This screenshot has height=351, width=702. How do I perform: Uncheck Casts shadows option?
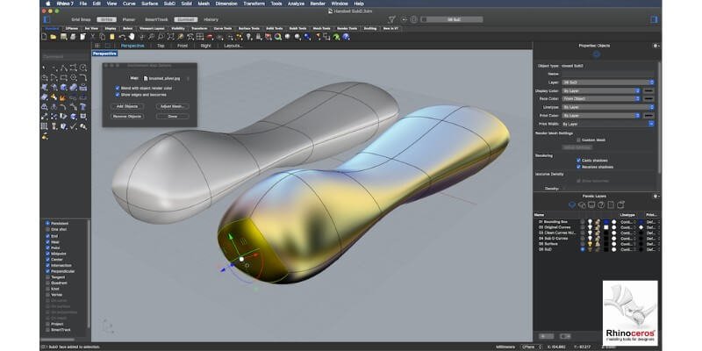pyautogui.click(x=578, y=161)
